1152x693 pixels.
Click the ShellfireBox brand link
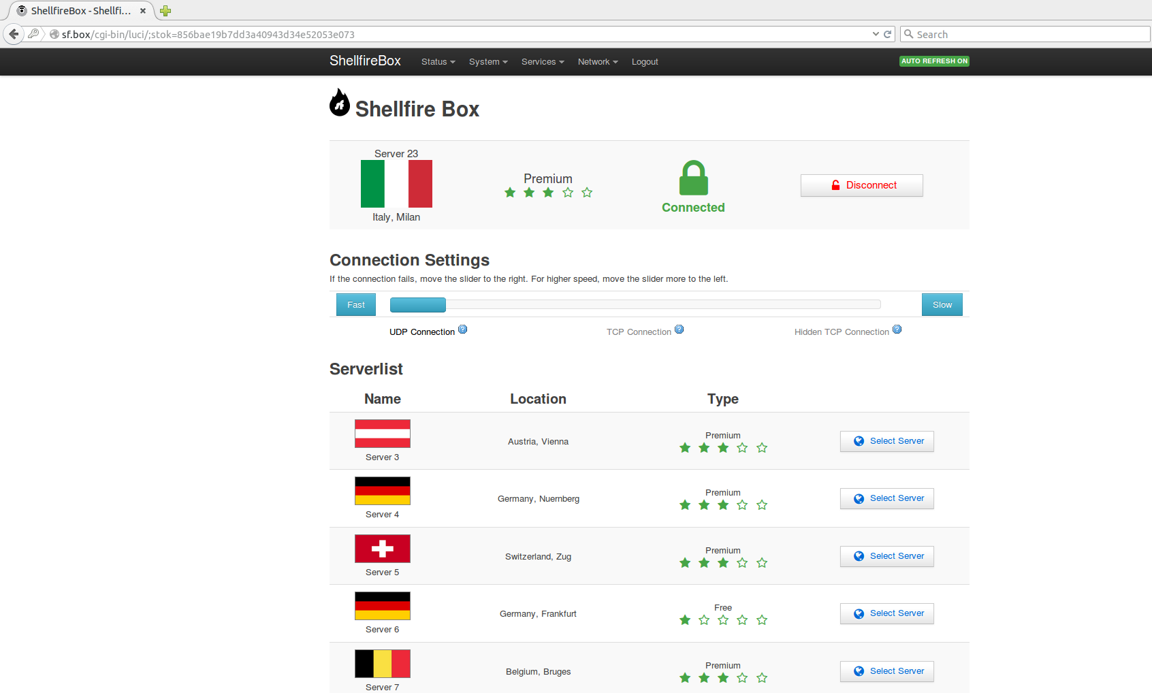click(x=365, y=61)
